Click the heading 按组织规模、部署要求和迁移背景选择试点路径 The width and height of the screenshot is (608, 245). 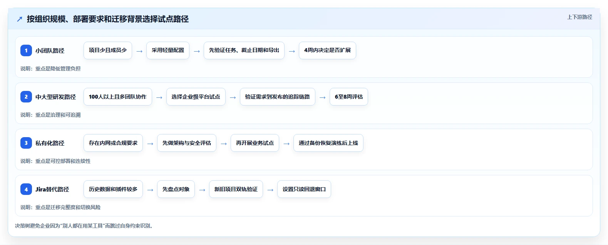click(108, 19)
